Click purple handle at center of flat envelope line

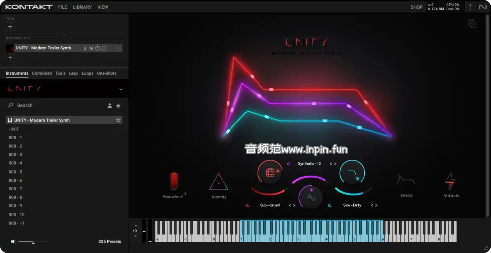tap(314, 104)
